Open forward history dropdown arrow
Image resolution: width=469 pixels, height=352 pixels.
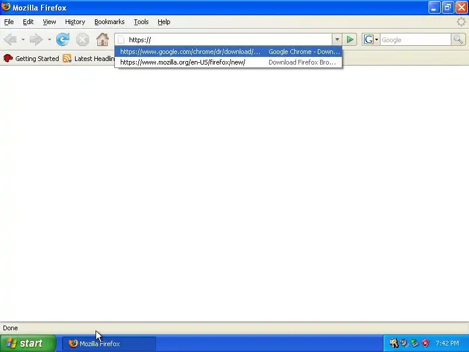[x=49, y=39]
